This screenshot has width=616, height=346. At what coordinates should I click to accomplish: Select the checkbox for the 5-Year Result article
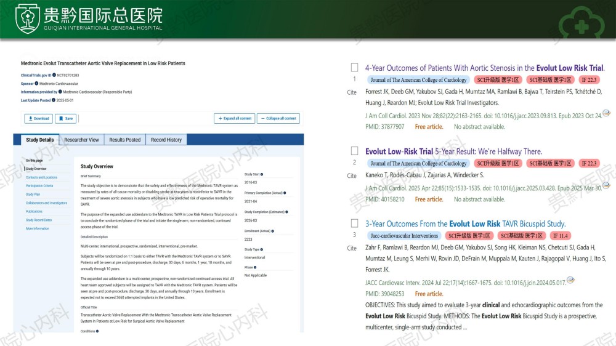click(354, 151)
